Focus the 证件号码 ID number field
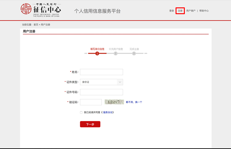The image size is (231, 149). (101, 92)
